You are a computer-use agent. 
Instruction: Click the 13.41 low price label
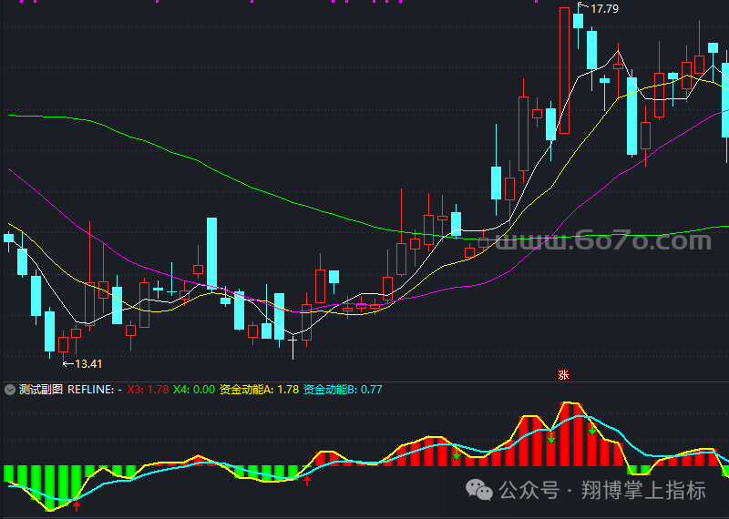(x=88, y=363)
